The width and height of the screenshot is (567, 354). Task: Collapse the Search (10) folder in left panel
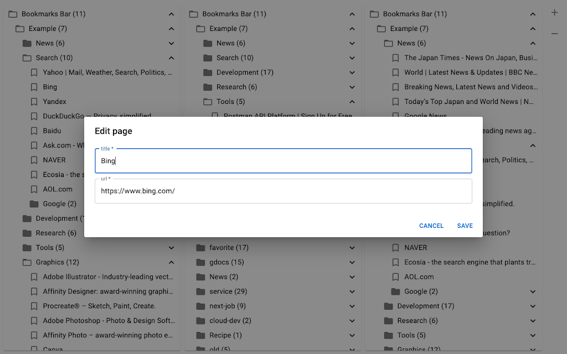click(x=172, y=58)
